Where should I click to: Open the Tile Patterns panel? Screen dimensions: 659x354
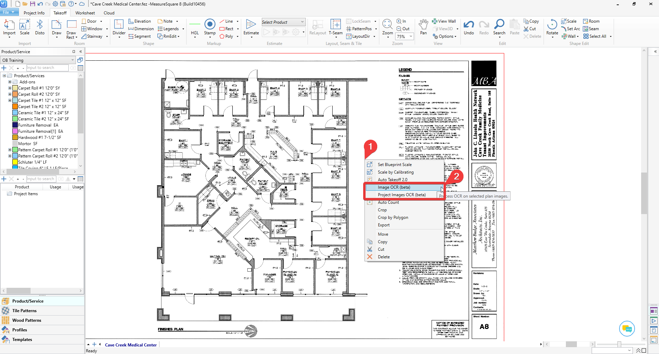42,311
